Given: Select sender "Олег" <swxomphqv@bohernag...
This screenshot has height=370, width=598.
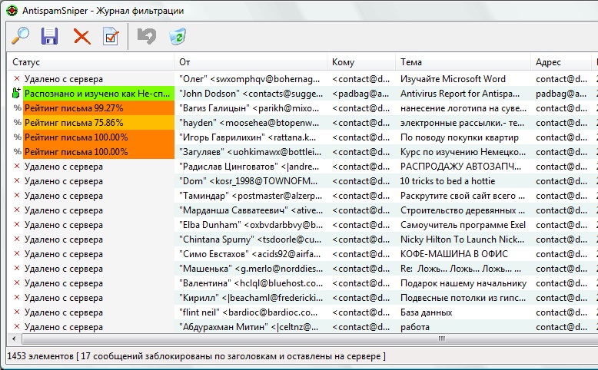Looking at the screenshot, I should tap(249, 79).
